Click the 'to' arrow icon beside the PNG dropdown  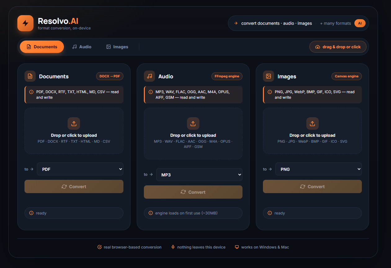tap(270, 169)
